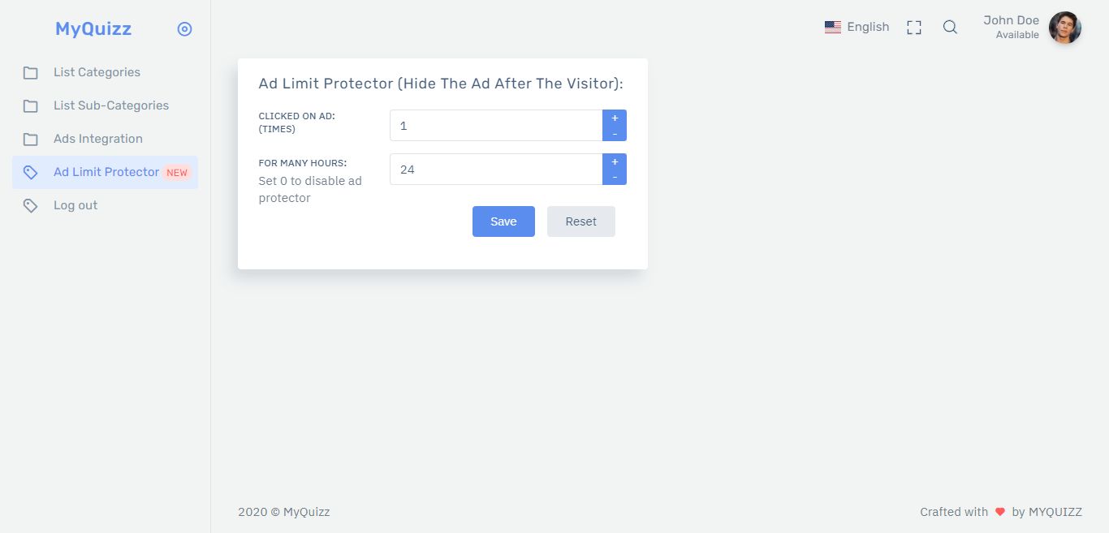Click the List Categories folder icon

click(x=30, y=73)
